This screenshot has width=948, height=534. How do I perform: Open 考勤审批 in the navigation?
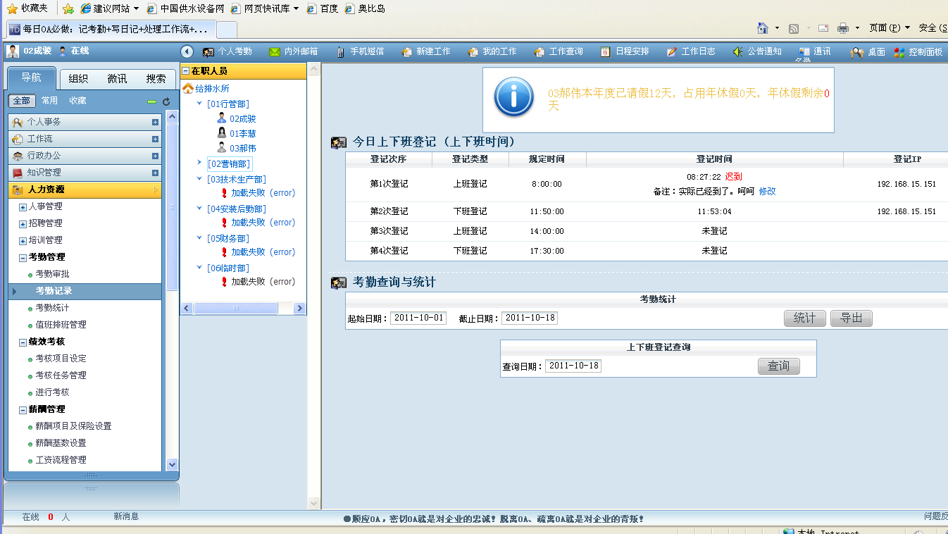pyautogui.click(x=52, y=274)
